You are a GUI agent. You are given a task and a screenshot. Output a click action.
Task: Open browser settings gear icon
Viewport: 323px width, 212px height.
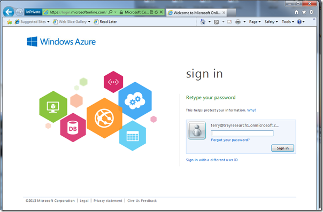pos(312,12)
